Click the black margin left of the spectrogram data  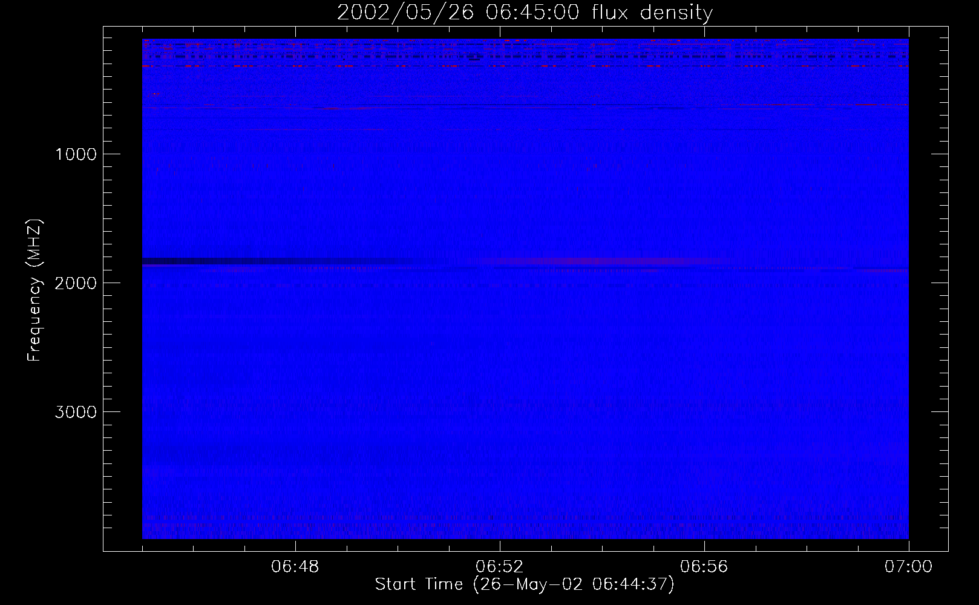pyautogui.click(x=123, y=290)
